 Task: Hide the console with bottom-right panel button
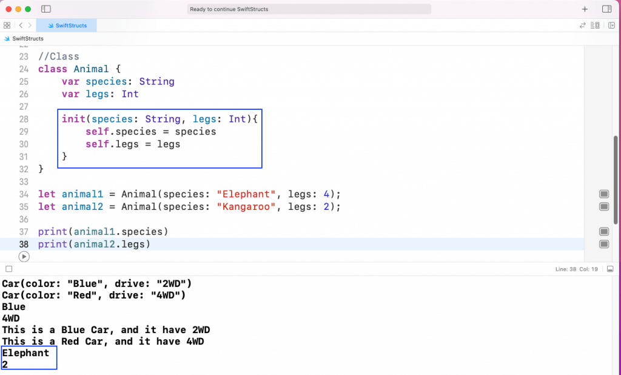pos(609,269)
